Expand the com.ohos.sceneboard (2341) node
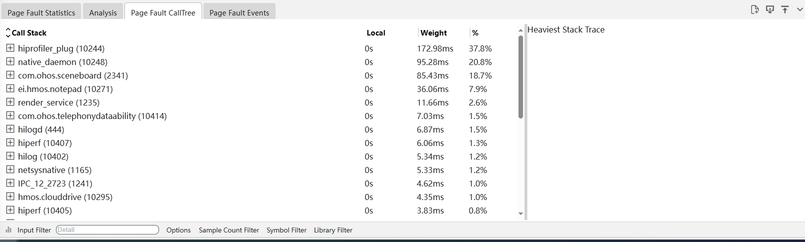 [10, 75]
